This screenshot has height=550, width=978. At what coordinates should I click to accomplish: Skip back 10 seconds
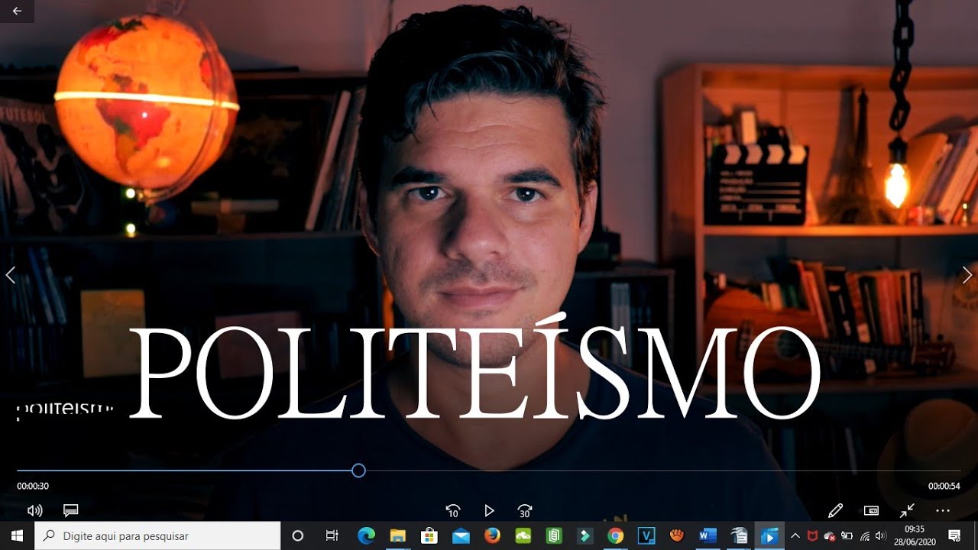click(x=453, y=511)
